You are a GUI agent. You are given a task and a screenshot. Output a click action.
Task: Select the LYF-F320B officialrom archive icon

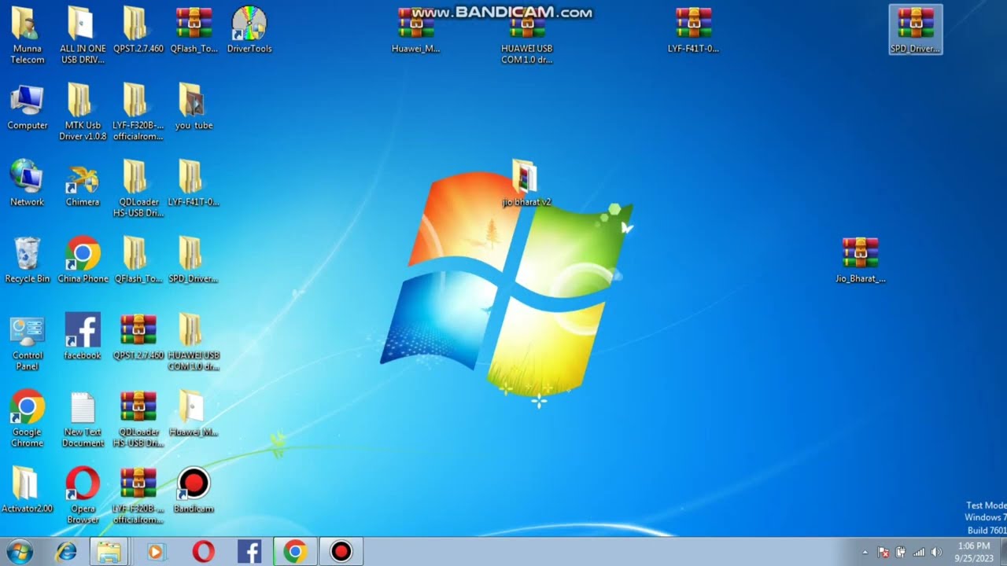click(x=138, y=495)
